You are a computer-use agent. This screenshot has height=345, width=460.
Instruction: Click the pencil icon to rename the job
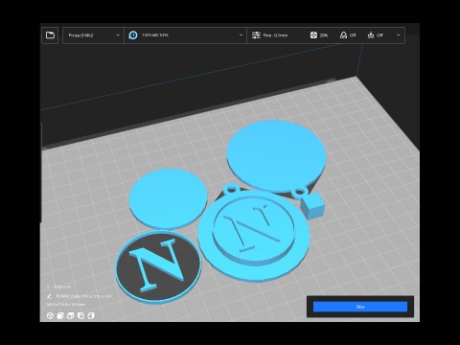49,296
